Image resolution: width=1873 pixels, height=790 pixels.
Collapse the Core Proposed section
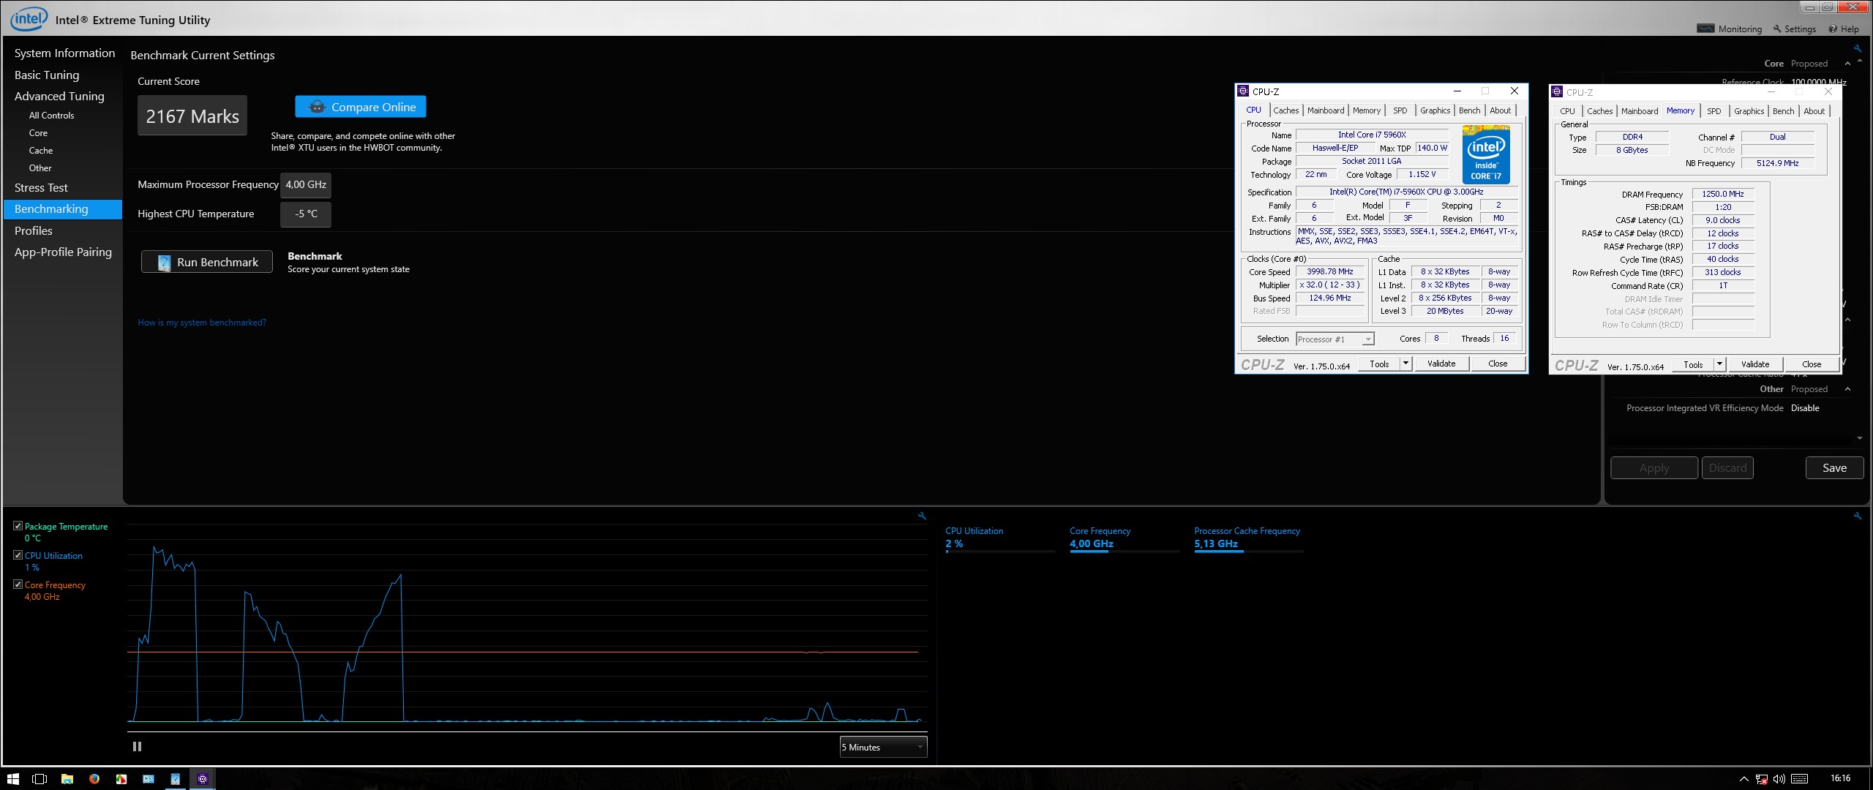(x=1847, y=64)
